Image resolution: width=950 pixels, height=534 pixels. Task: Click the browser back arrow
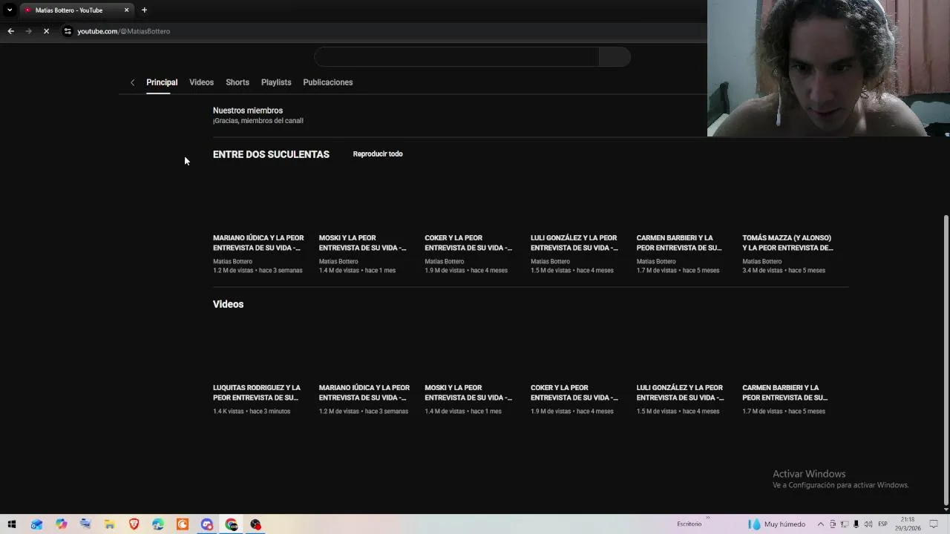click(10, 31)
